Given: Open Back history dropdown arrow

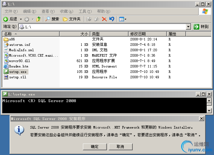Looking at the screenshot, I should click(x=21, y=19).
